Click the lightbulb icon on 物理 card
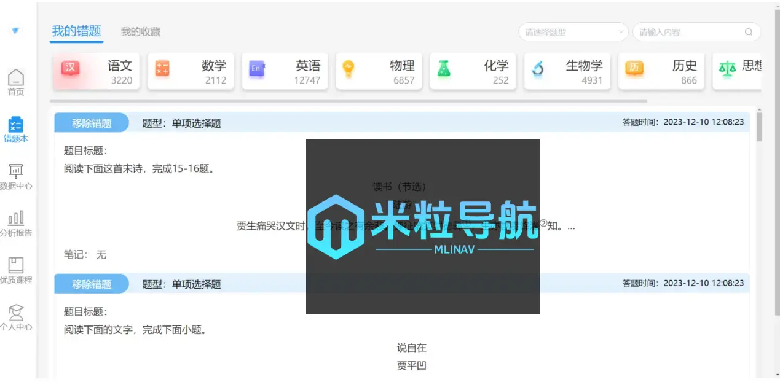780x382 pixels. point(349,69)
